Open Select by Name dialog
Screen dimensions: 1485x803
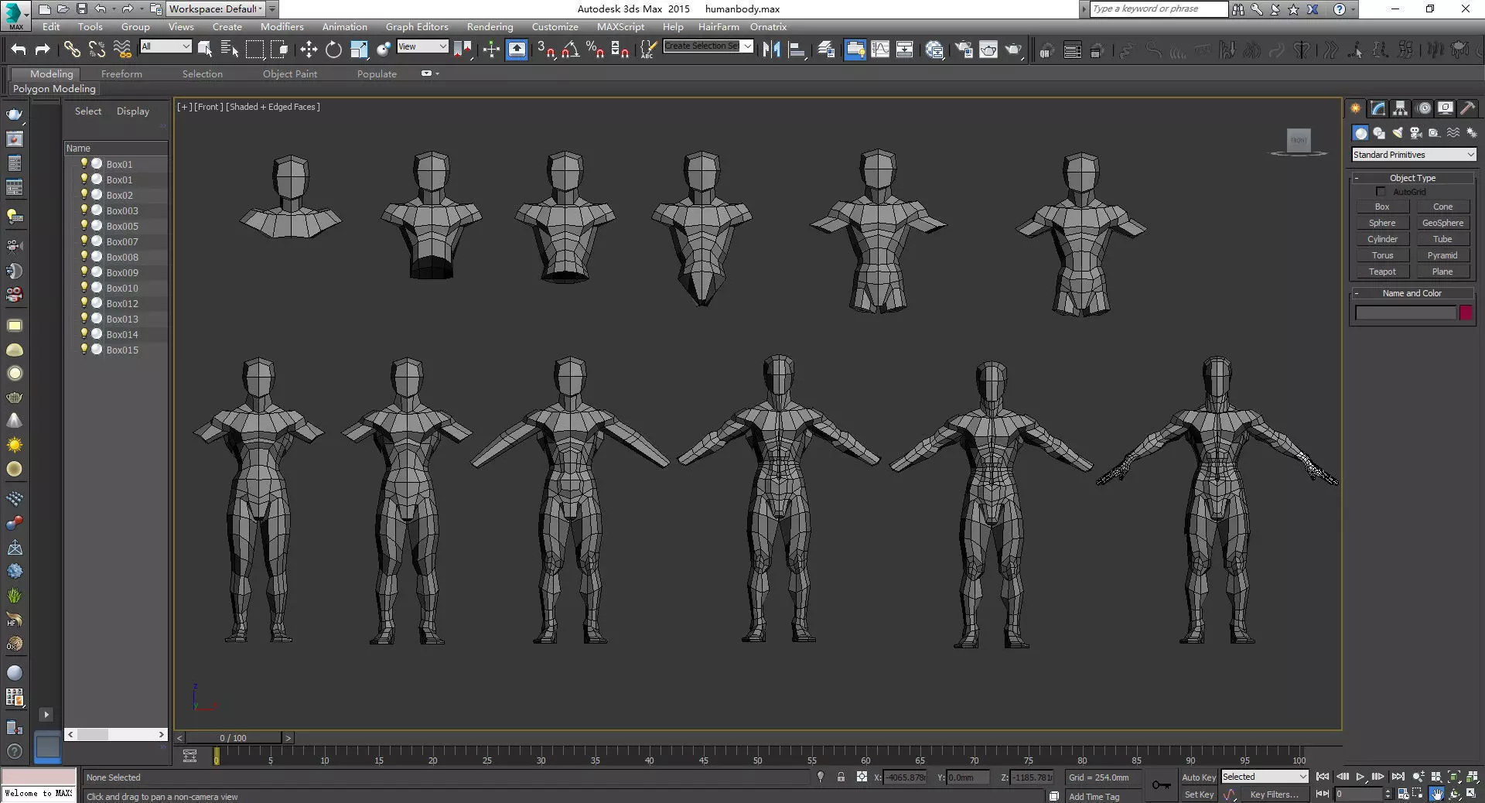coord(230,50)
